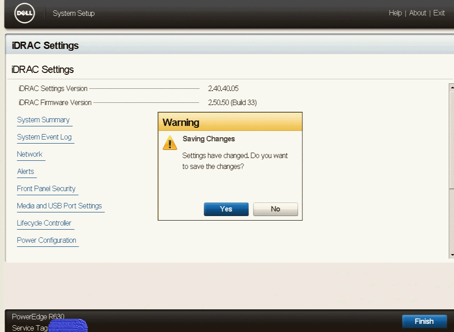The image size is (454, 332).
Task: Open the Alerts settings link
Action: point(26,172)
